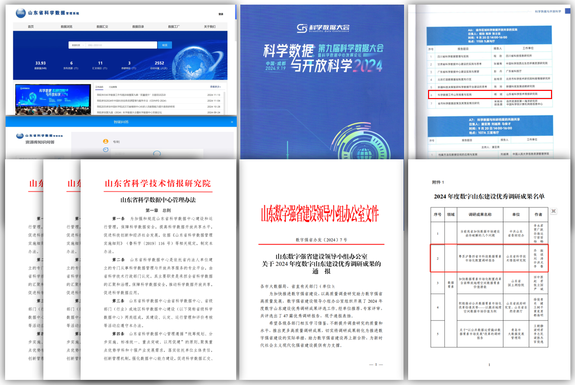The width and height of the screenshot is (575, 385).
Task: Switch to the 工作动态 news tab
Action: coord(99,87)
